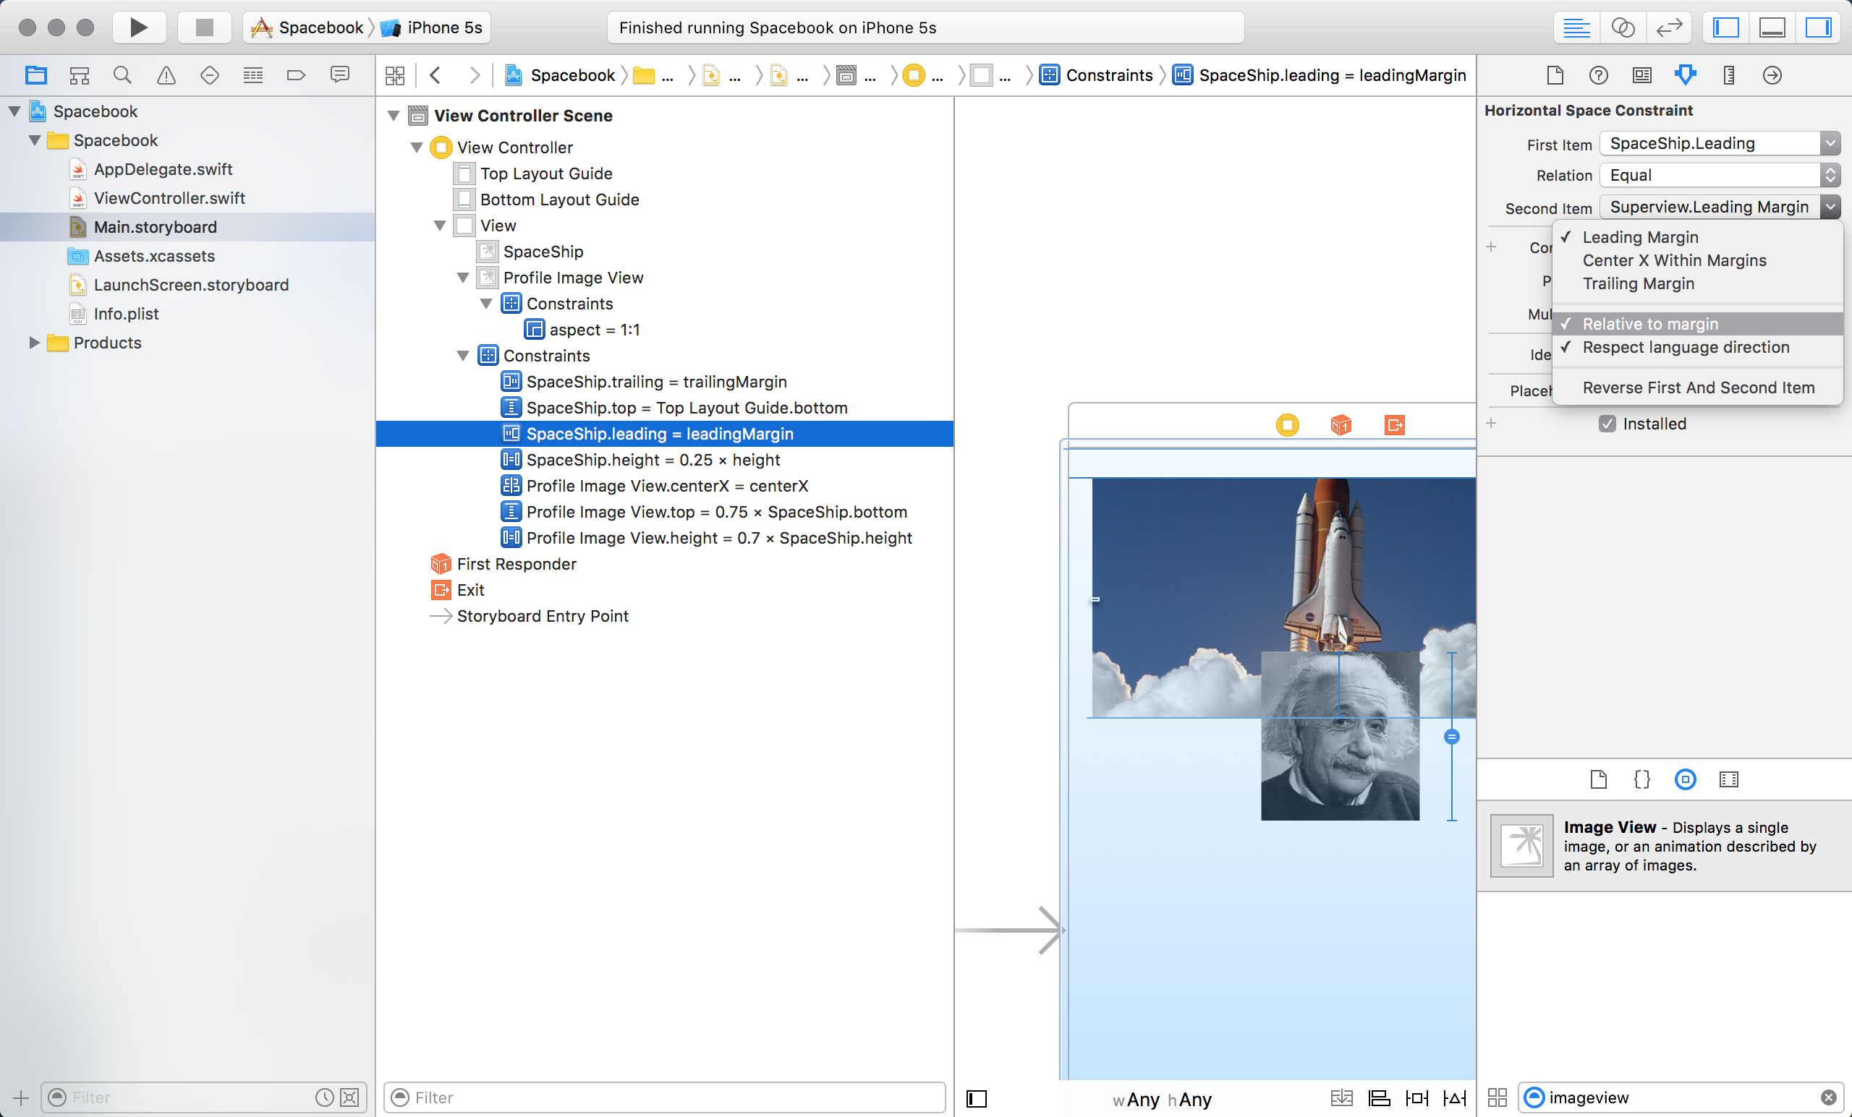Select the SpaceShip.height constraint

click(x=653, y=460)
